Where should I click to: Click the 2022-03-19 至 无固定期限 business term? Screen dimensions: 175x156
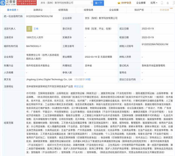tap(98, 57)
